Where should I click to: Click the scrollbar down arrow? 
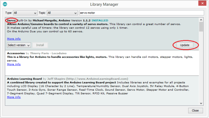tap(201, 103)
